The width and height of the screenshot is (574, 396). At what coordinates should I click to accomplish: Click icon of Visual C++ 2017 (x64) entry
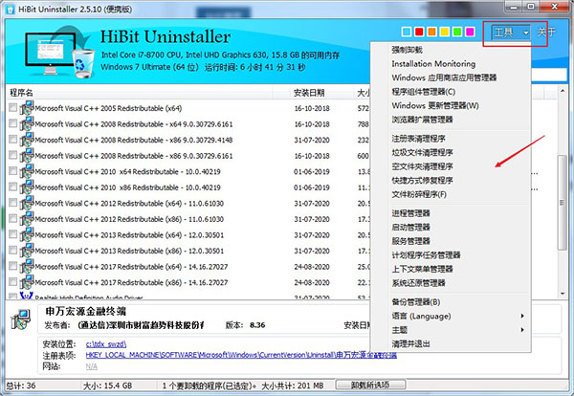click(x=27, y=266)
